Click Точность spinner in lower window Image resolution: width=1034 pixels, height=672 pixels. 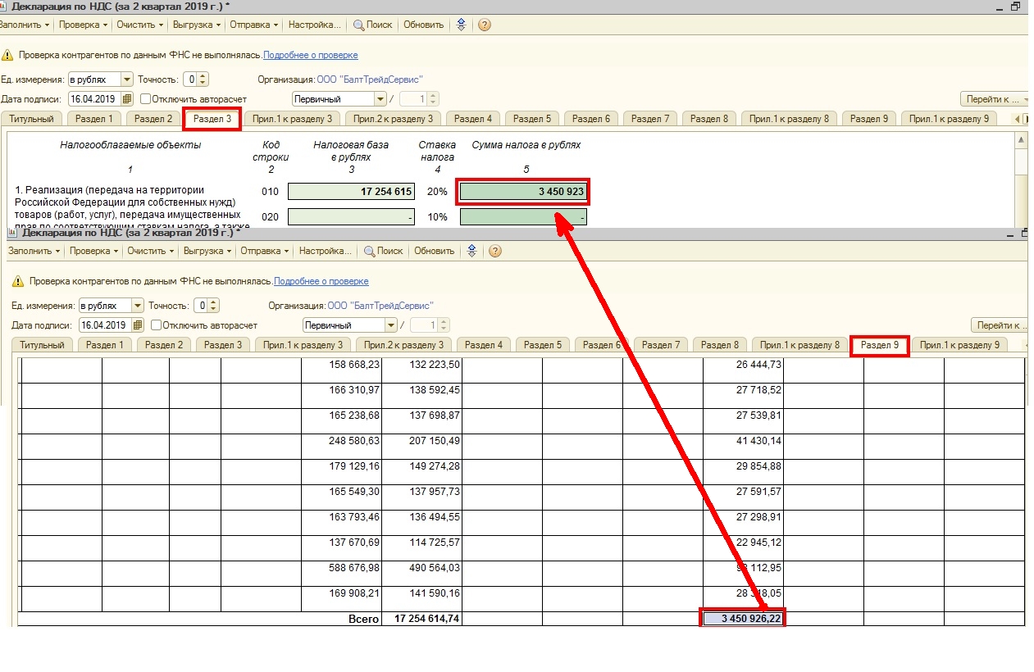point(213,306)
